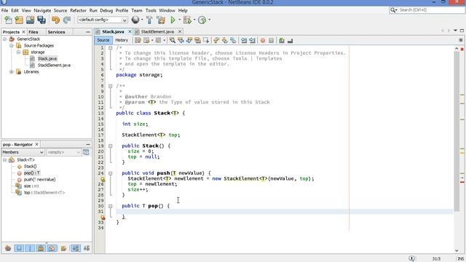Screen dimensions: 466x262
Task: Close the Stack.java tab
Action: click(130, 31)
